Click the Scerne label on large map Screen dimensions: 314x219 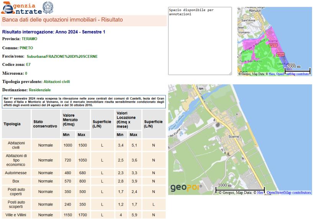(234, 136)
